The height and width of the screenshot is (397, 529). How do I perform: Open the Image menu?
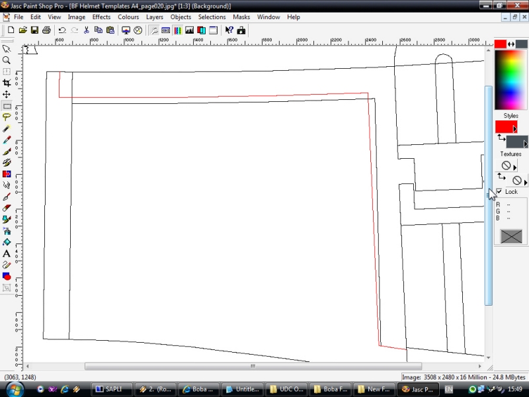[x=77, y=17]
